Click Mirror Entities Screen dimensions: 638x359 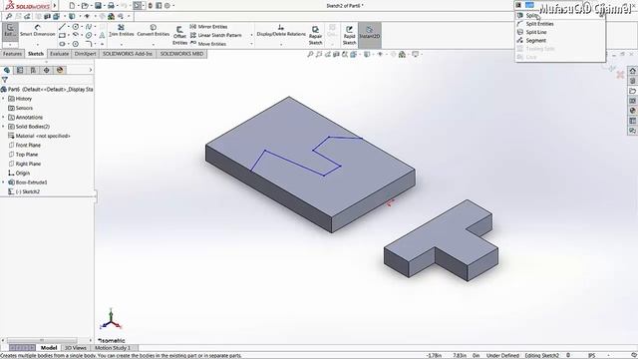(x=208, y=27)
